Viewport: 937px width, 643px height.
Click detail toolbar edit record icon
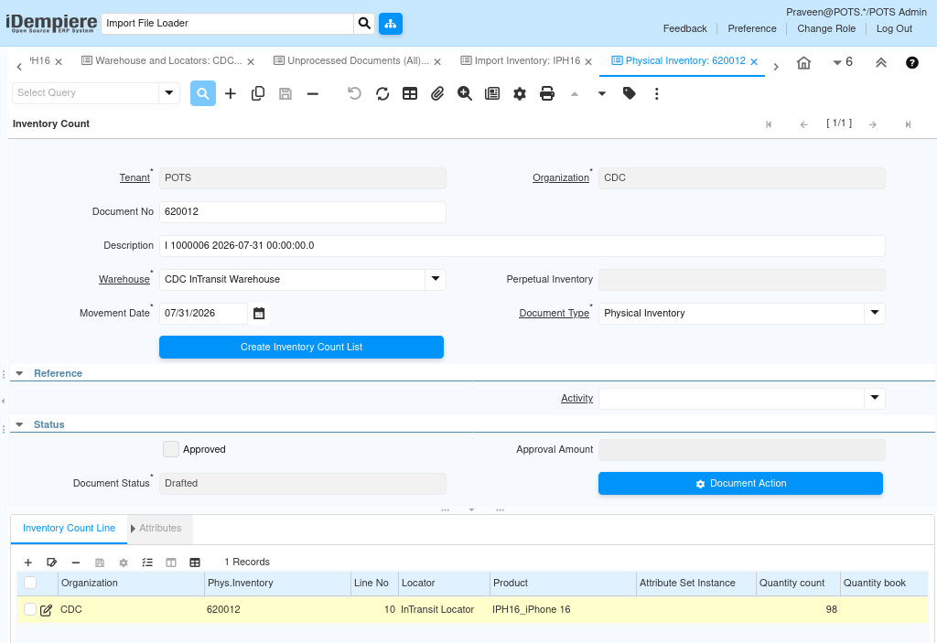coord(51,563)
